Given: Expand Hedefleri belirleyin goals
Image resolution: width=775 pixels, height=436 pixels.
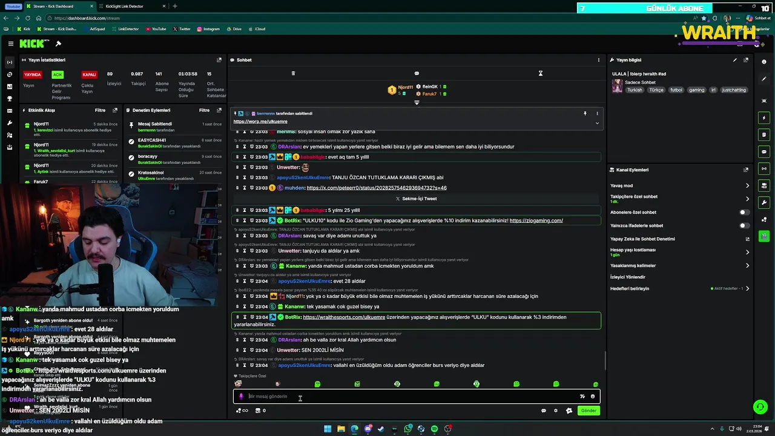Looking at the screenshot, I should pyautogui.click(x=747, y=289).
